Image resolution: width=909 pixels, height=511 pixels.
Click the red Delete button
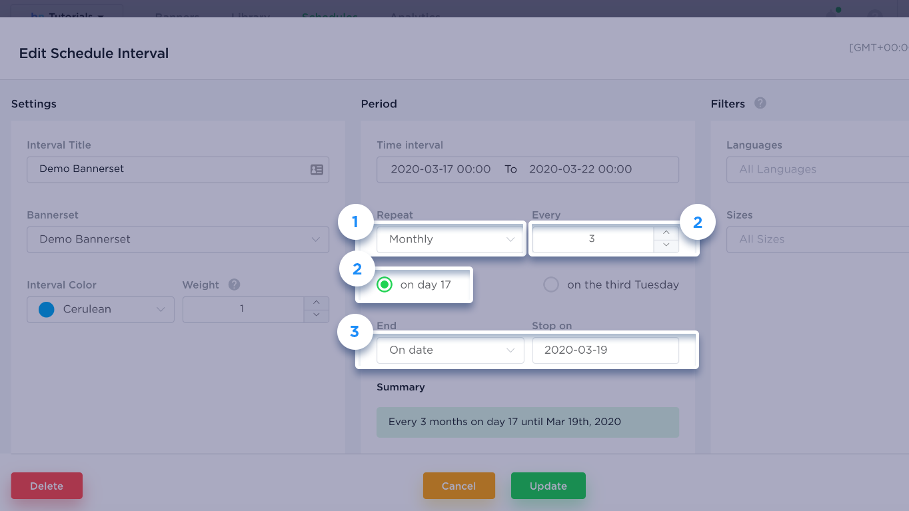[x=47, y=486]
